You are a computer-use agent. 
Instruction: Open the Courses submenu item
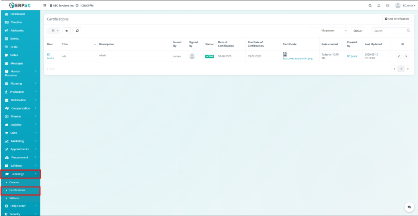coord(14,182)
